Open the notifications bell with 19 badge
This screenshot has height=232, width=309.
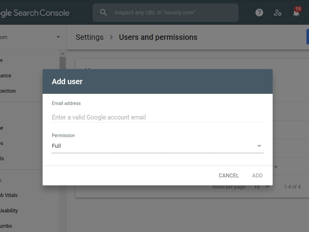[x=296, y=12]
